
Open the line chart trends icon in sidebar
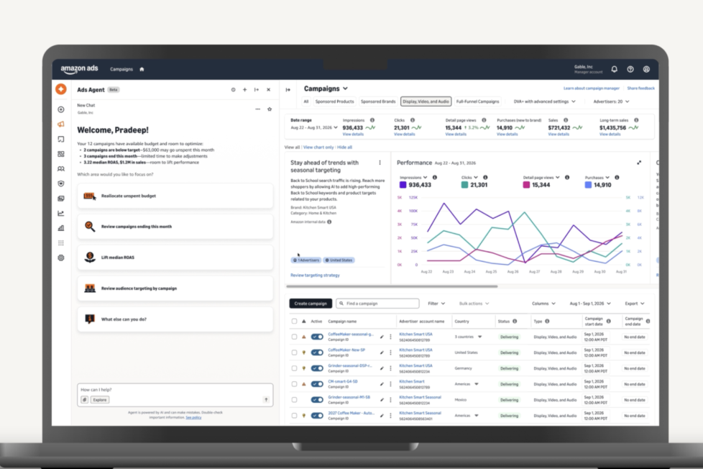[61, 213]
